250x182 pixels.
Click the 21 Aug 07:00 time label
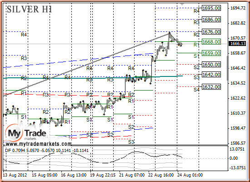tap(132, 175)
